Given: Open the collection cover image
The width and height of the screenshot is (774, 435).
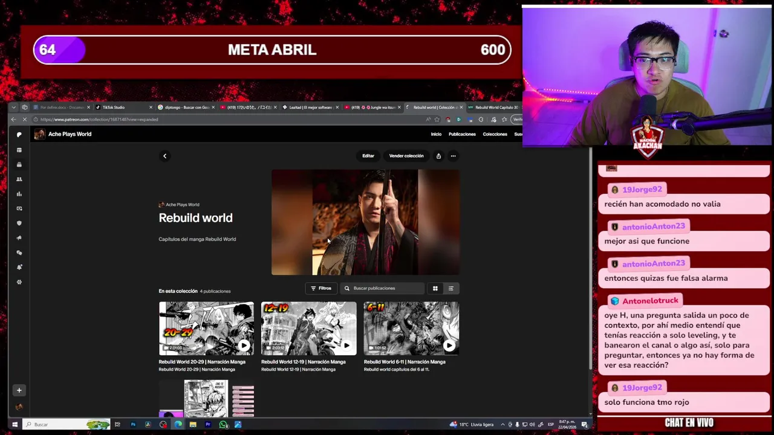Looking at the screenshot, I should tap(365, 222).
